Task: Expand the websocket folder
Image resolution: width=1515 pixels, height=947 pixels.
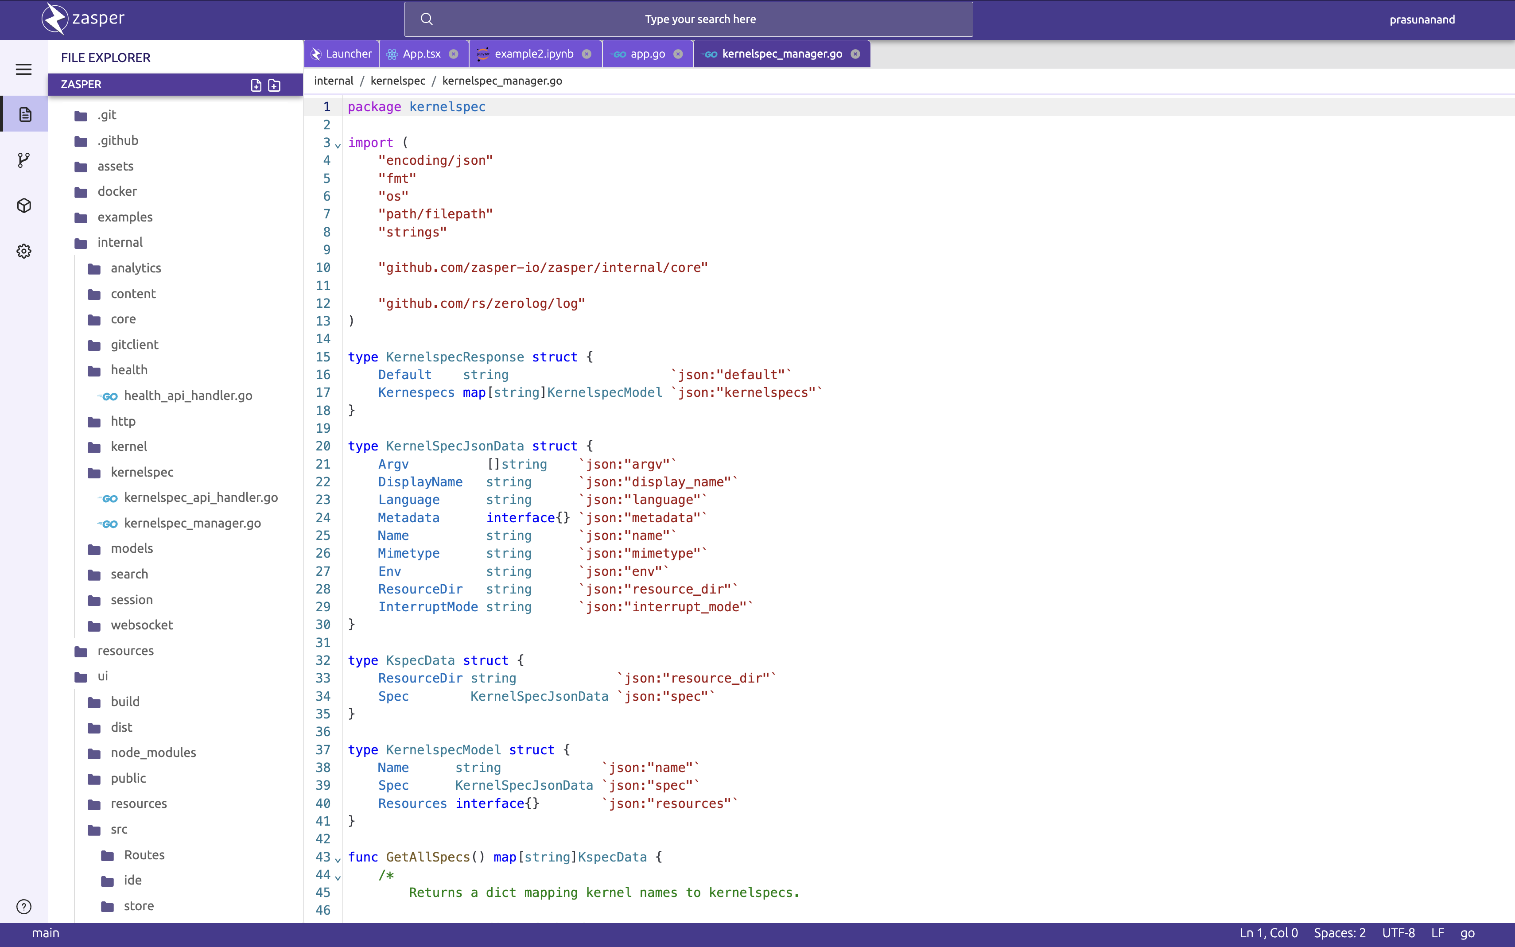Action: (x=142, y=625)
